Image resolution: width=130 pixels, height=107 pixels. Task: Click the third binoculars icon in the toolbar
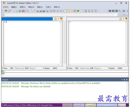pos(116,11)
